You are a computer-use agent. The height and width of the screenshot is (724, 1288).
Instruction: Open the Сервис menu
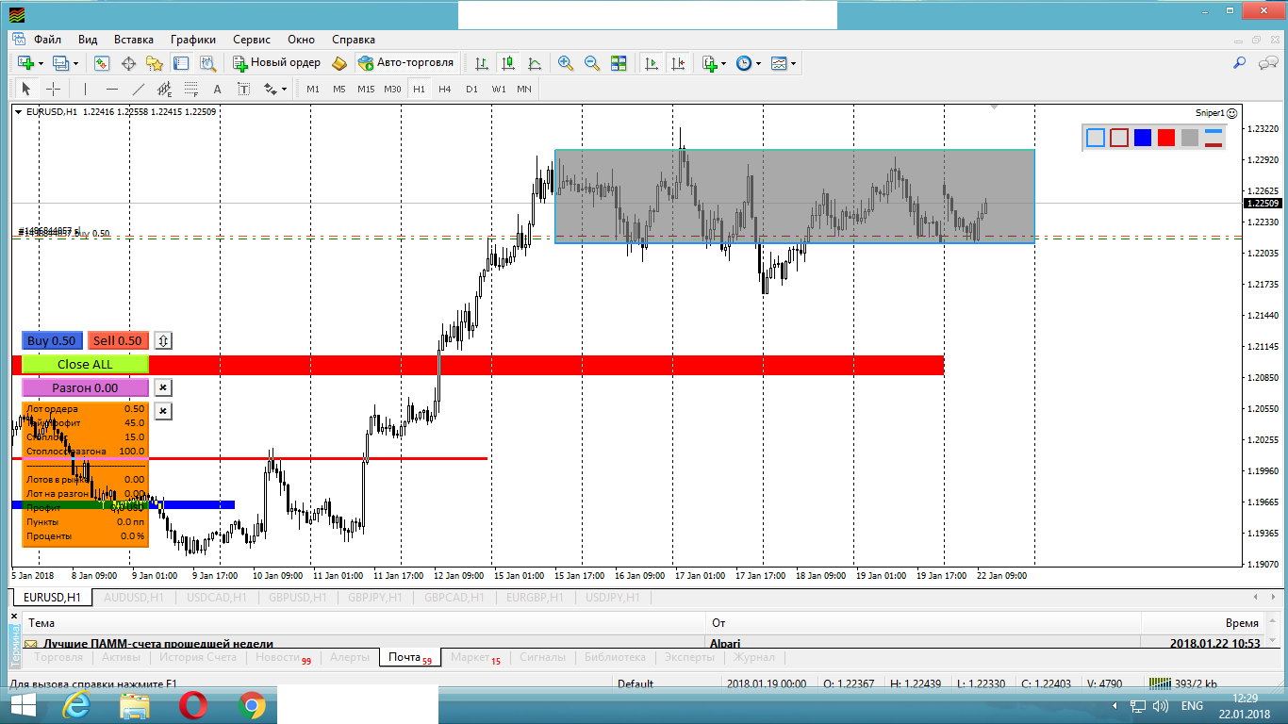[x=252, y=40]
